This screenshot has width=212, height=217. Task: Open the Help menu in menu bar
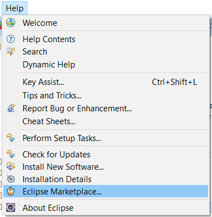(x=15, y=8)
